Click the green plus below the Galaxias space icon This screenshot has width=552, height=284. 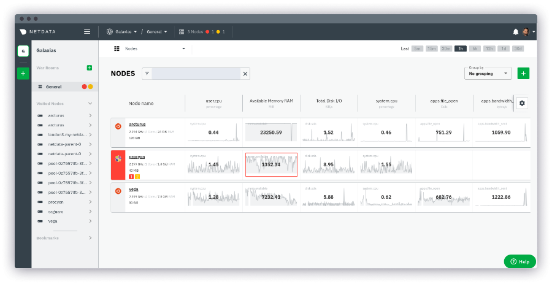coord(23,74)
